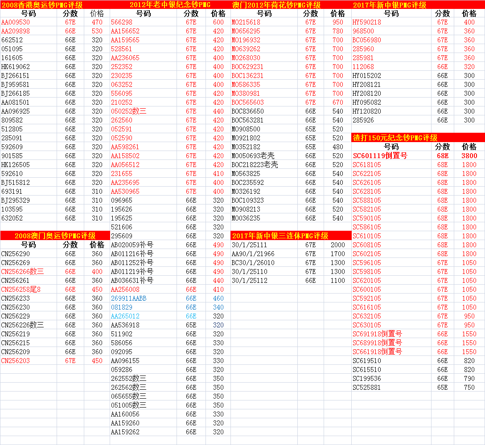Click the AA90/1/21966 cell

(253, 254)
